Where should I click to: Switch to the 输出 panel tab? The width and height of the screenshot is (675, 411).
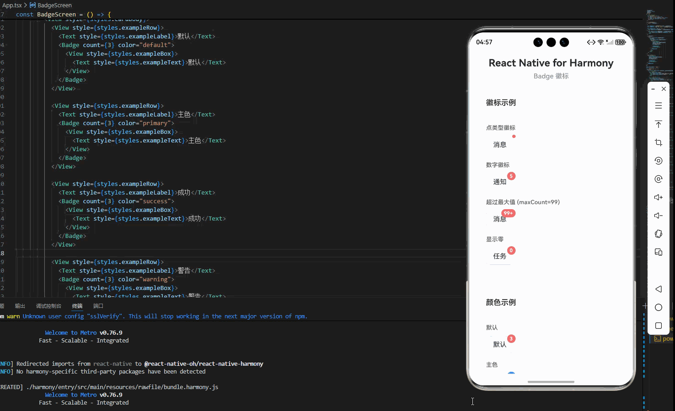coord(20,306)
